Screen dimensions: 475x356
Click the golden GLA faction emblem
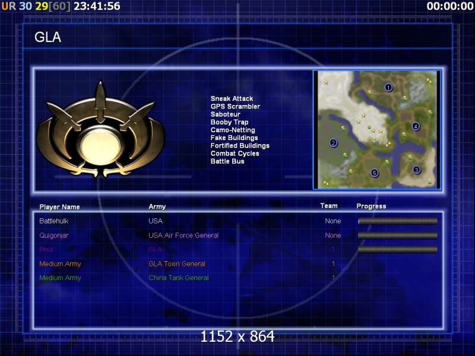(x=100, y=131)
